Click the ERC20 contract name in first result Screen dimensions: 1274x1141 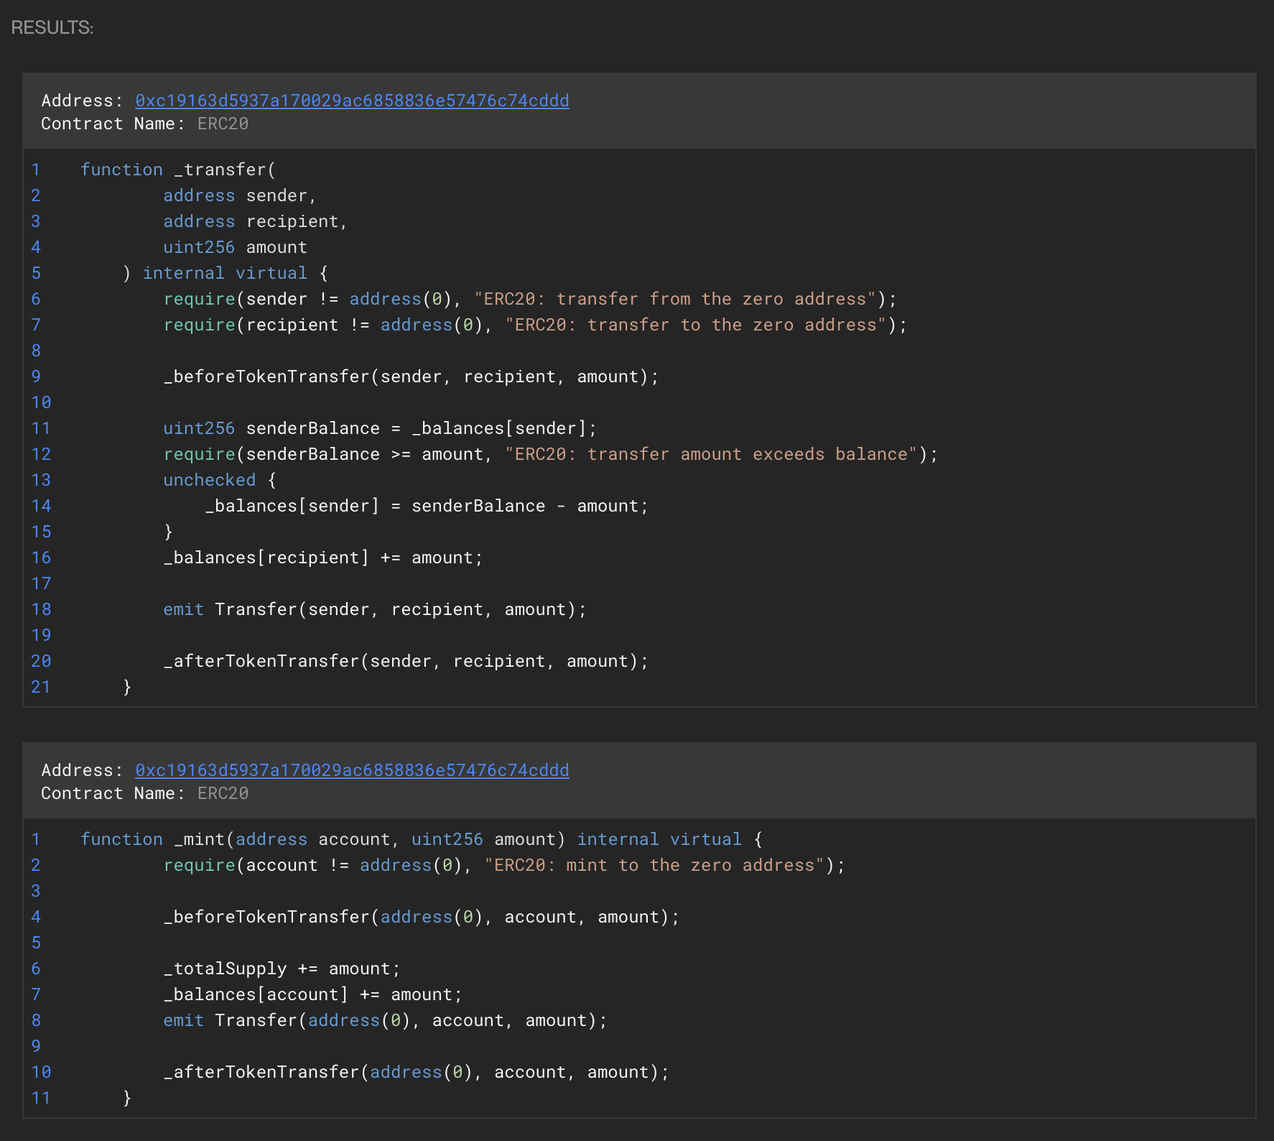point(223,124)
